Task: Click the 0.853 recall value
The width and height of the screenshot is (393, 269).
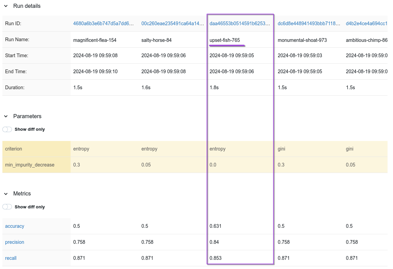Action: pos(215,258)
